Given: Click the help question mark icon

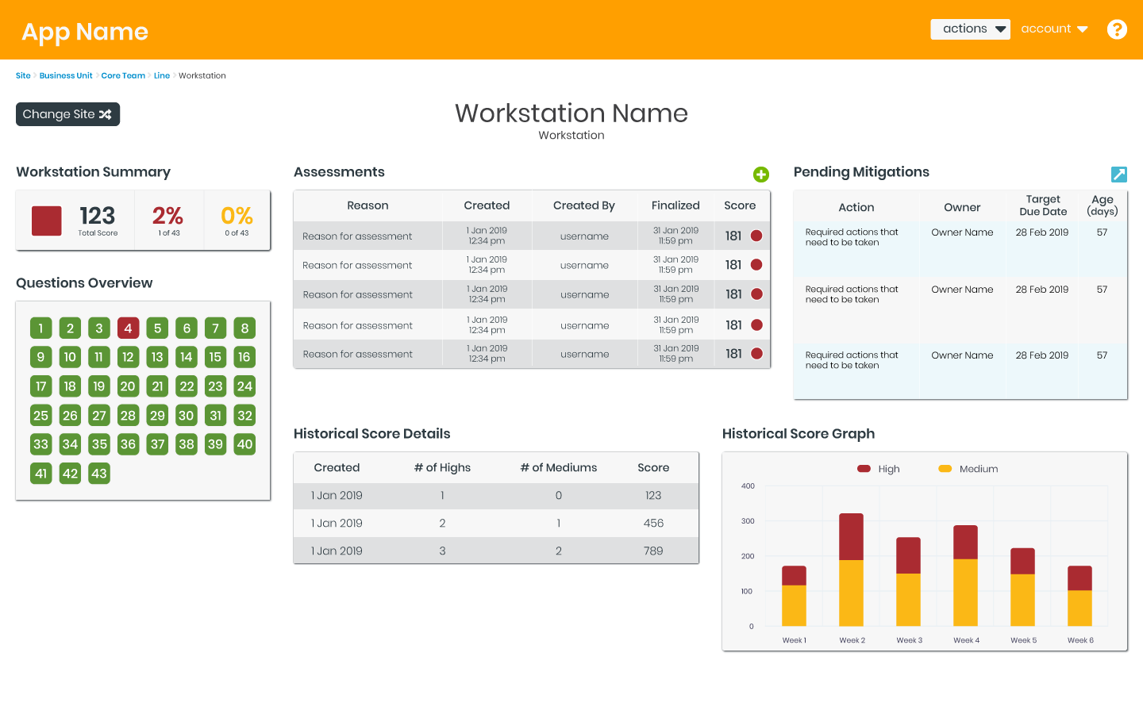Looking at the screenshot, I should click(1117, 29).
